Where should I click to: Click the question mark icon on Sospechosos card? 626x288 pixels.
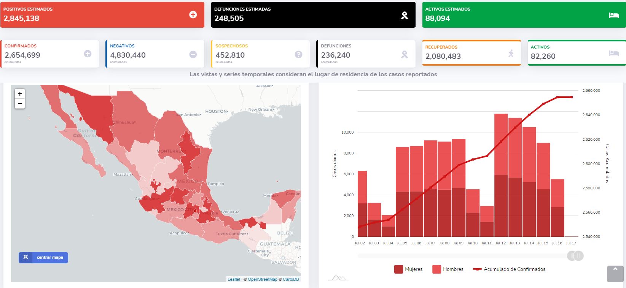pos(298,54)
